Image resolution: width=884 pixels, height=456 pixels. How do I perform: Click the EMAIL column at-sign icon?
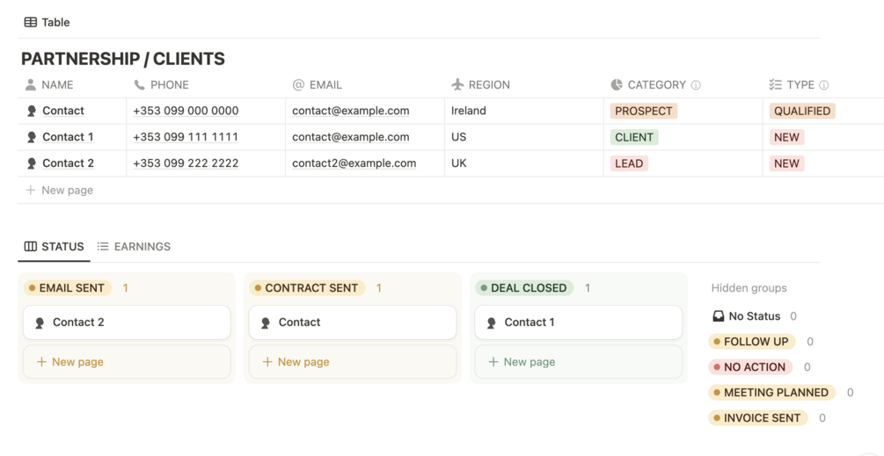298,85
